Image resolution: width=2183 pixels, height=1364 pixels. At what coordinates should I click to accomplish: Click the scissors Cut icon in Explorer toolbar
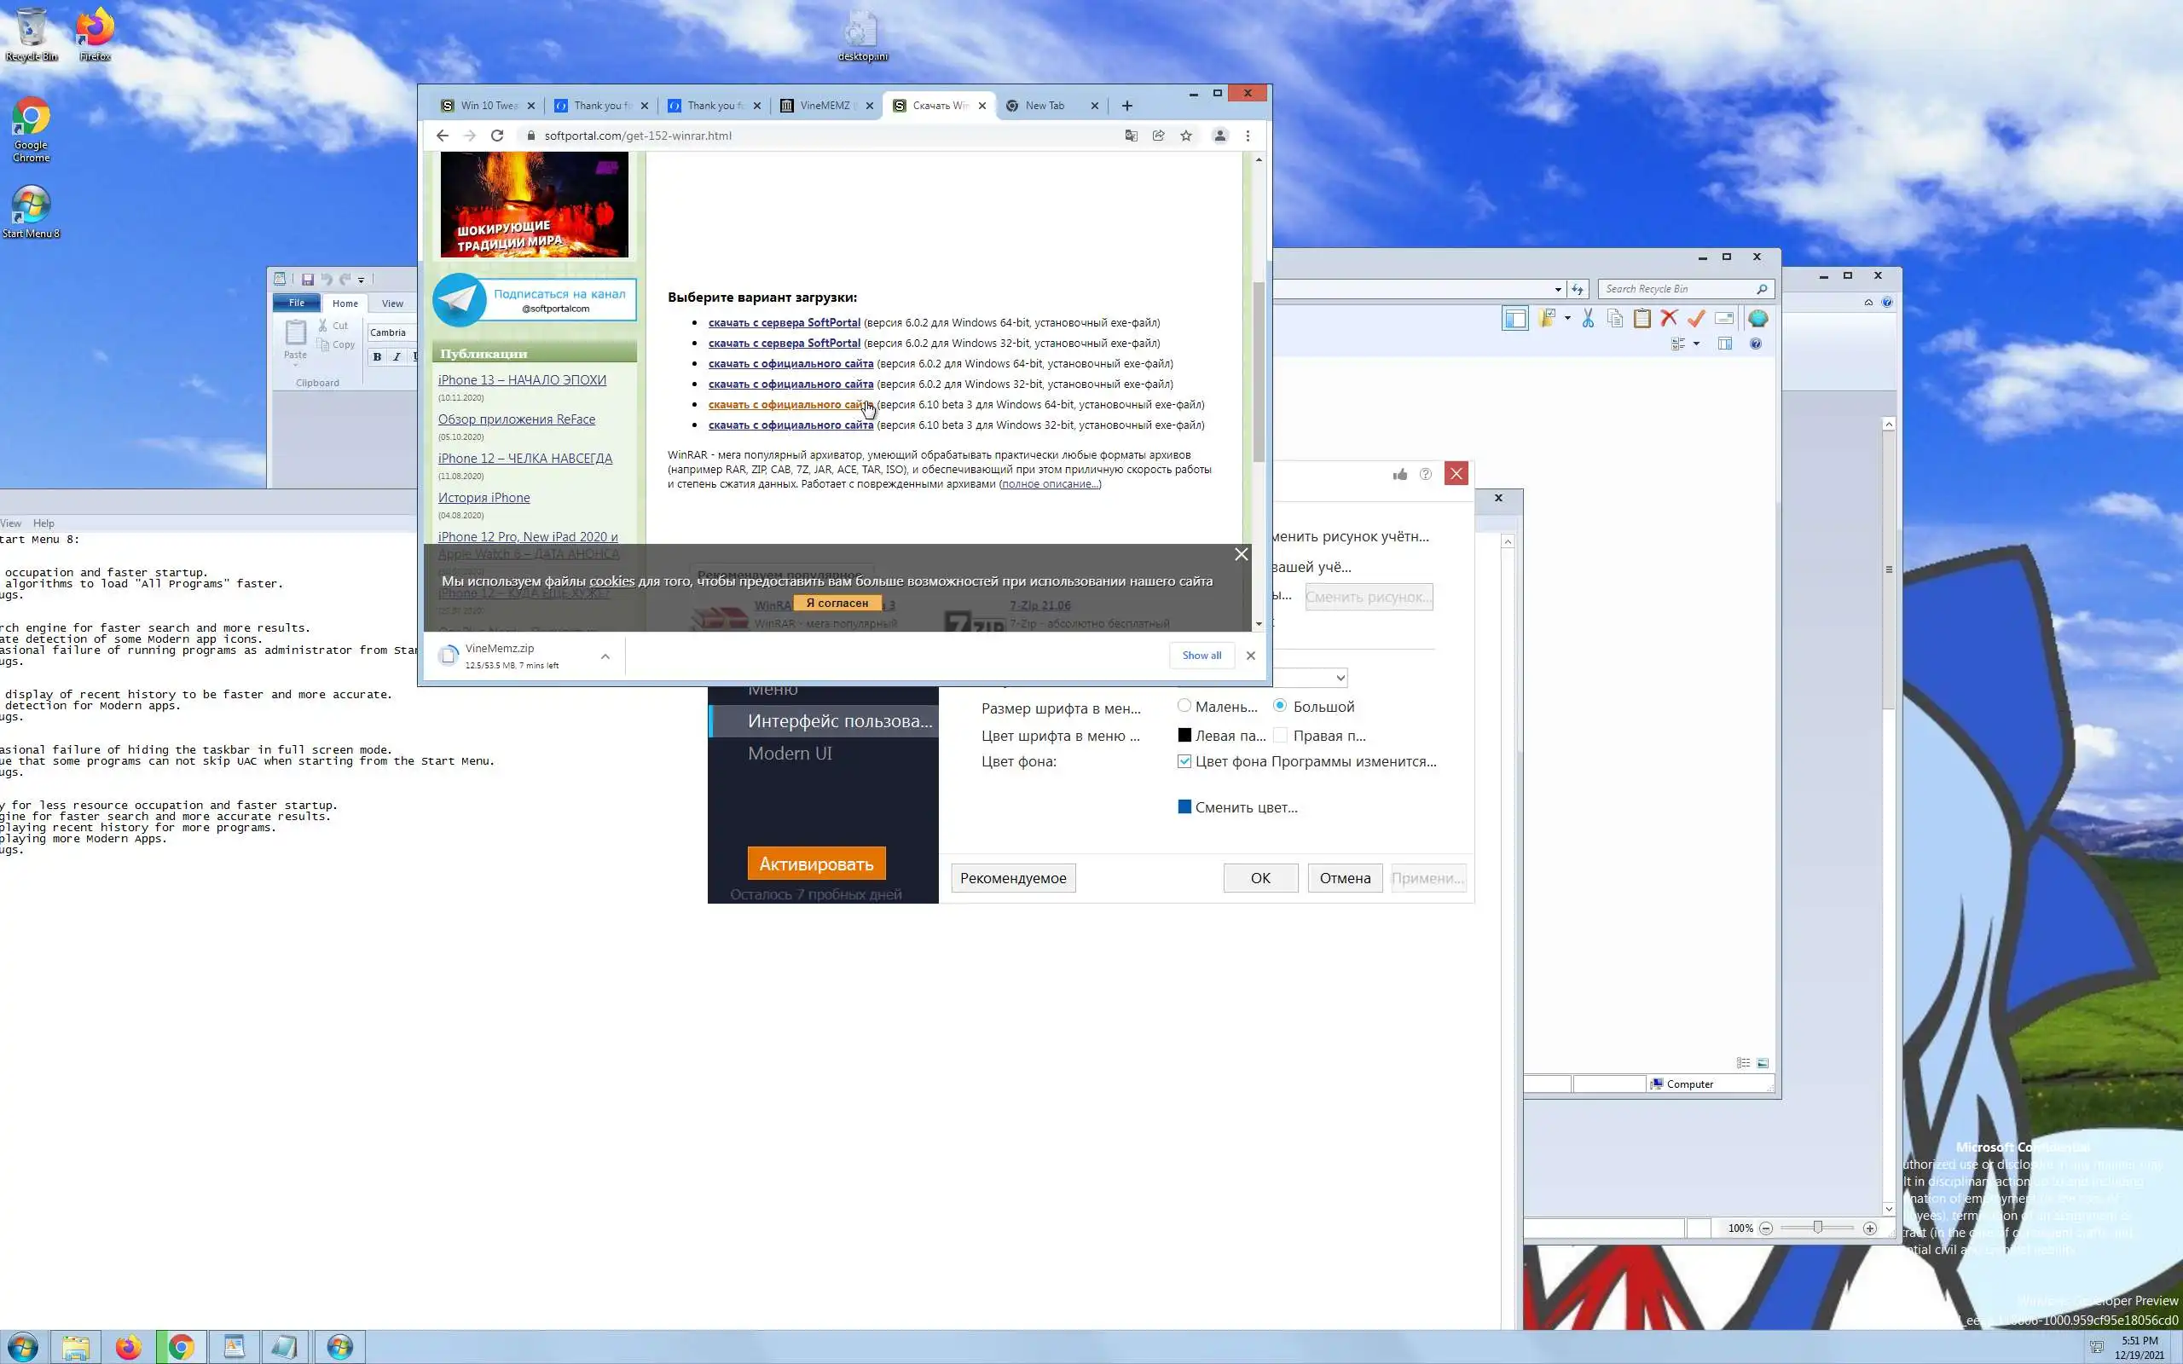pos(1588,319)
